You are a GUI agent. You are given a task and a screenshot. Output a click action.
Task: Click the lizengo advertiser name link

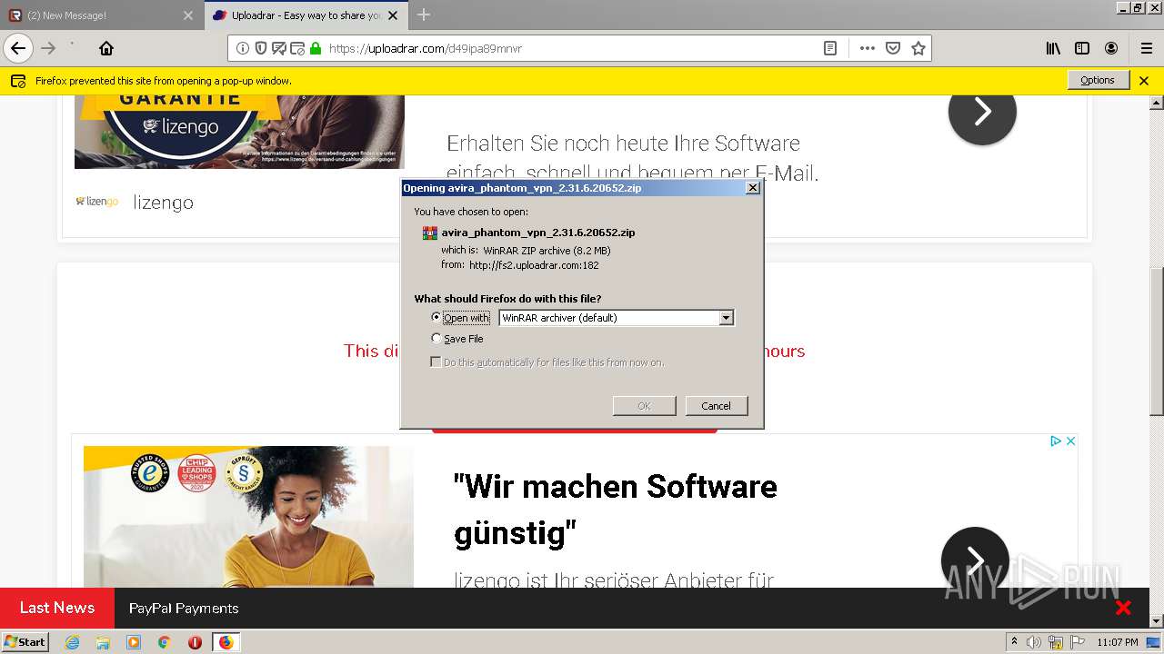pos(163,203)
